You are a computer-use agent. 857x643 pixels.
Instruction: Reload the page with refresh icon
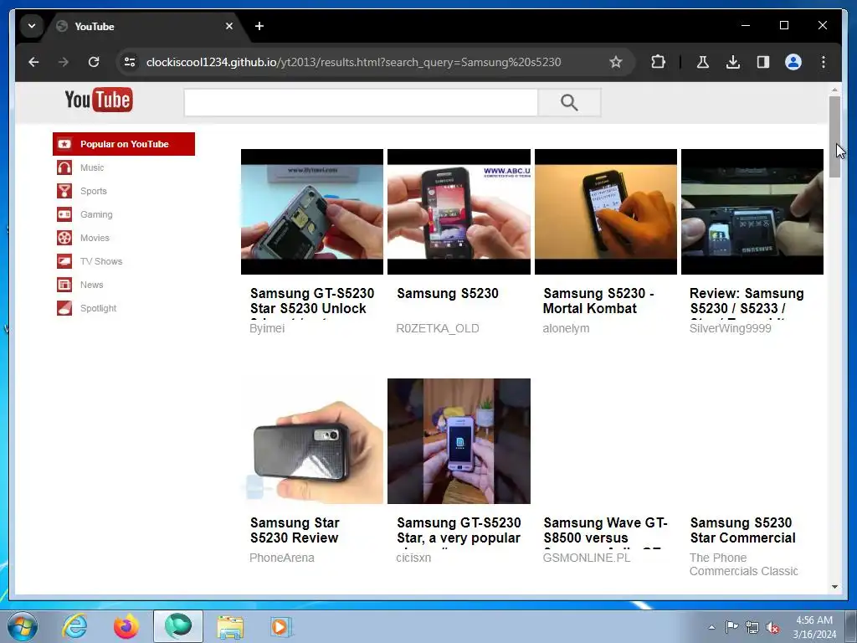click(94, 62)
